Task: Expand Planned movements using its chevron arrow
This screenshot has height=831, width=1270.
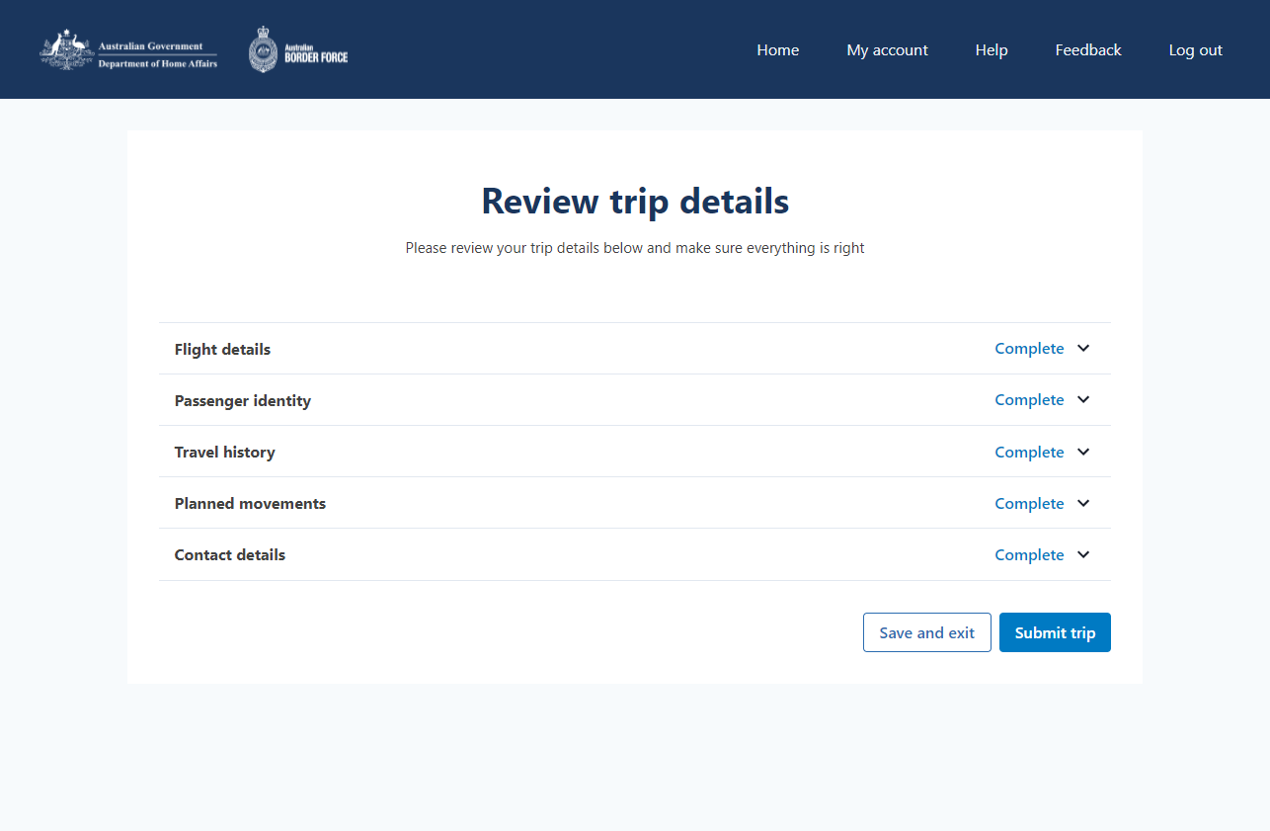Action: pyautogui.click(x=1083, y=503)
